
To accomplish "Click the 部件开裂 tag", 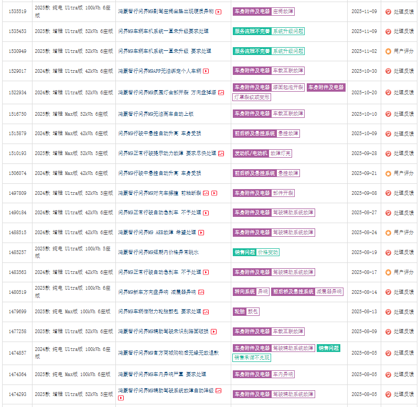I will pos(283,193).
